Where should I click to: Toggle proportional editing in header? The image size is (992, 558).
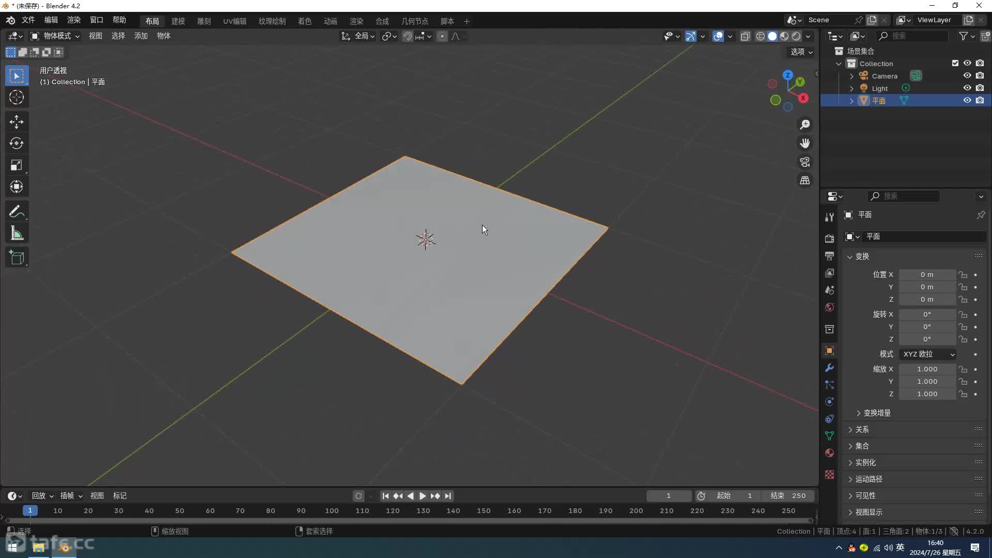pos(442,36)
